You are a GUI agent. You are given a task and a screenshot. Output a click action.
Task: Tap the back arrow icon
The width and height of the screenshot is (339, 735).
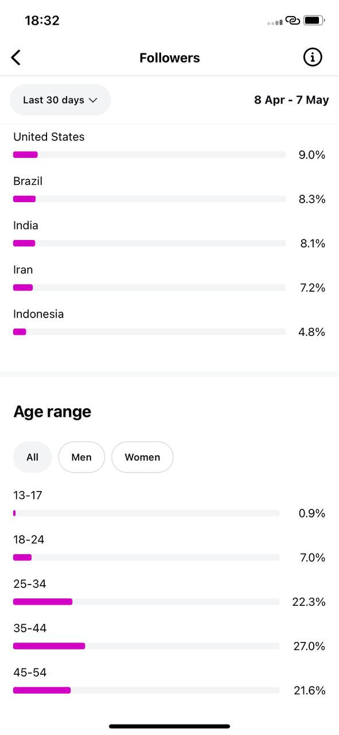click(x=16, y=57)
